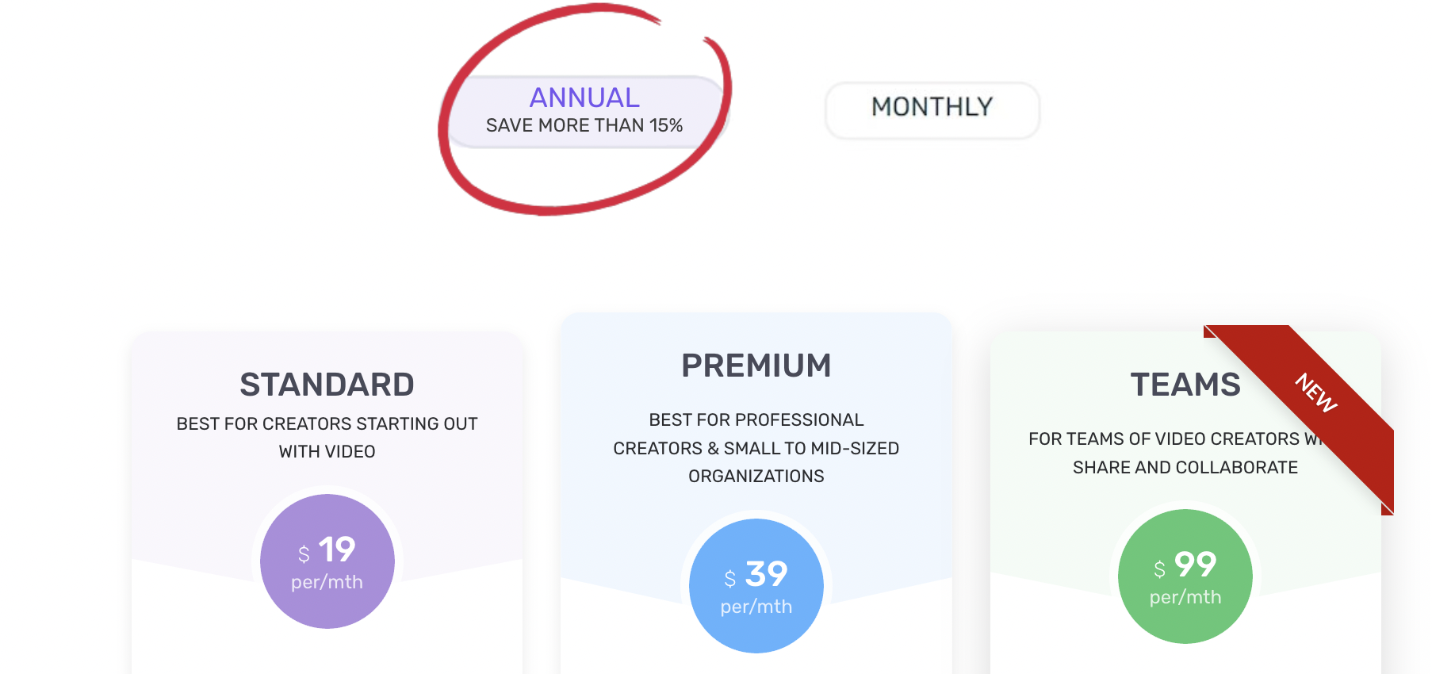
Task: Open the STANDARD plan heading
Action: [327, 385]
